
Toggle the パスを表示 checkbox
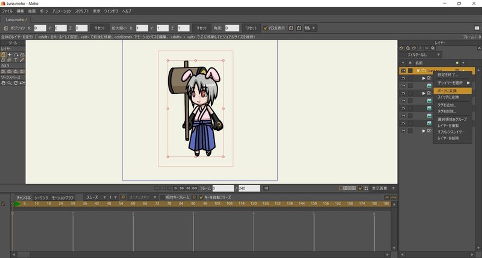266,28
